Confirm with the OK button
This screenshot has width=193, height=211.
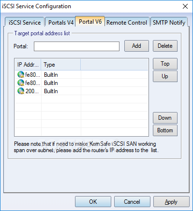[x=93, y=202]
